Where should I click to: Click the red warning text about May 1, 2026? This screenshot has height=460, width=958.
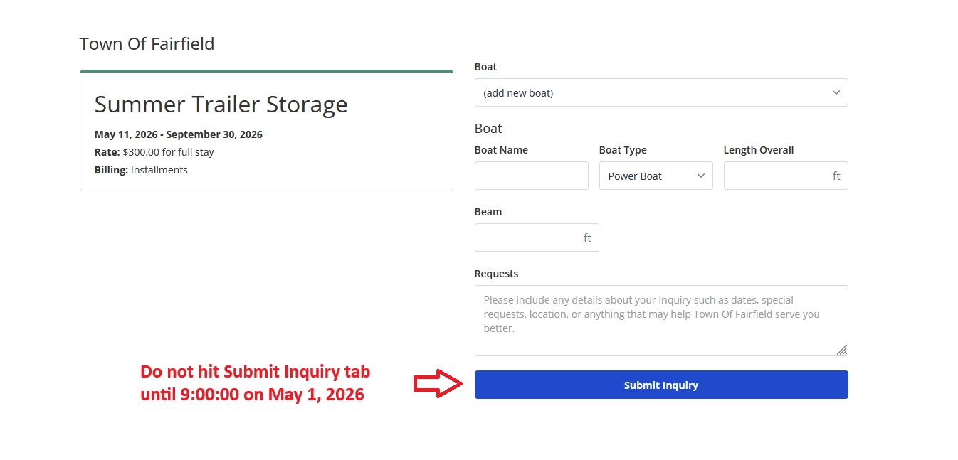[254, 383]
